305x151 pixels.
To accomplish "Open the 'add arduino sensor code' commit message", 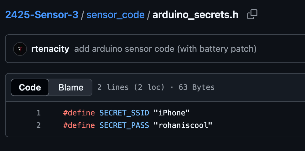I will [x=165, y=49].
